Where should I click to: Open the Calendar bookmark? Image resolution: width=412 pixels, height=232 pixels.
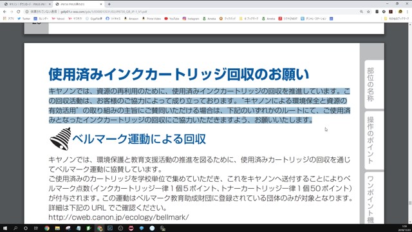(x=41, y=19)
